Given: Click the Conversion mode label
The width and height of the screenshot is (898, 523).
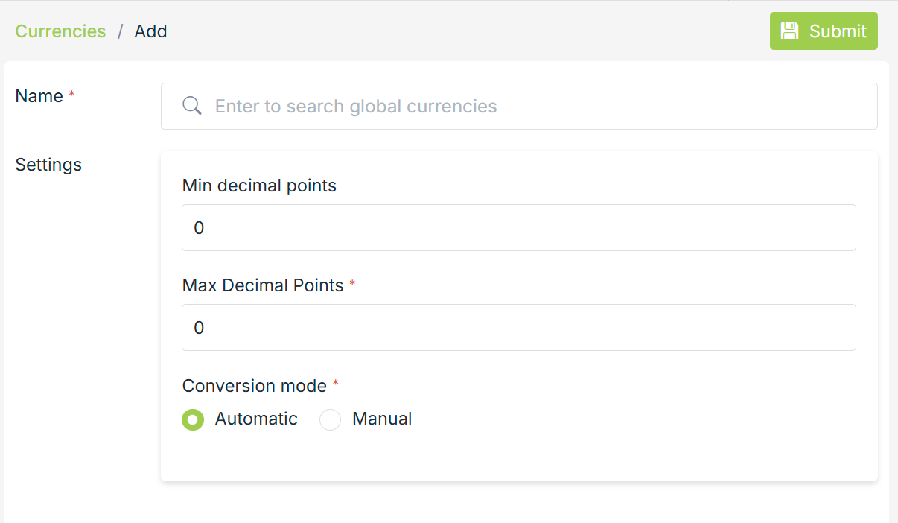Looking at the screenshot, I should [x=255, y=386].
